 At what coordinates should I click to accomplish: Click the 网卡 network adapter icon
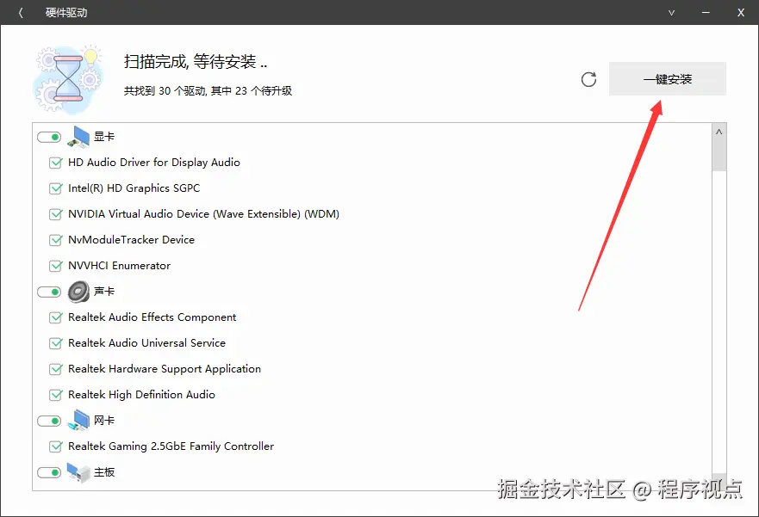click(78, 421)
